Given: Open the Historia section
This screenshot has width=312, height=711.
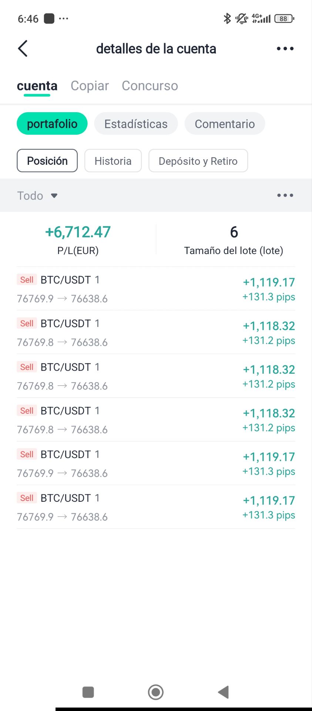Looking at the screenshot, I should (x=113, y=161).
